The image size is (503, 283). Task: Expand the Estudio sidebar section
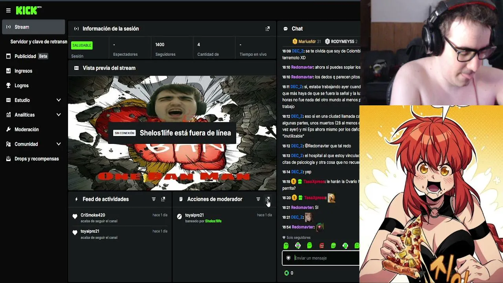(59, 100)
